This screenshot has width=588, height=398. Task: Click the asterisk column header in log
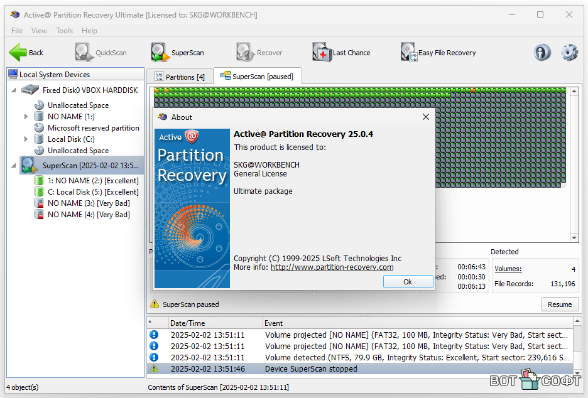[158, 323]
